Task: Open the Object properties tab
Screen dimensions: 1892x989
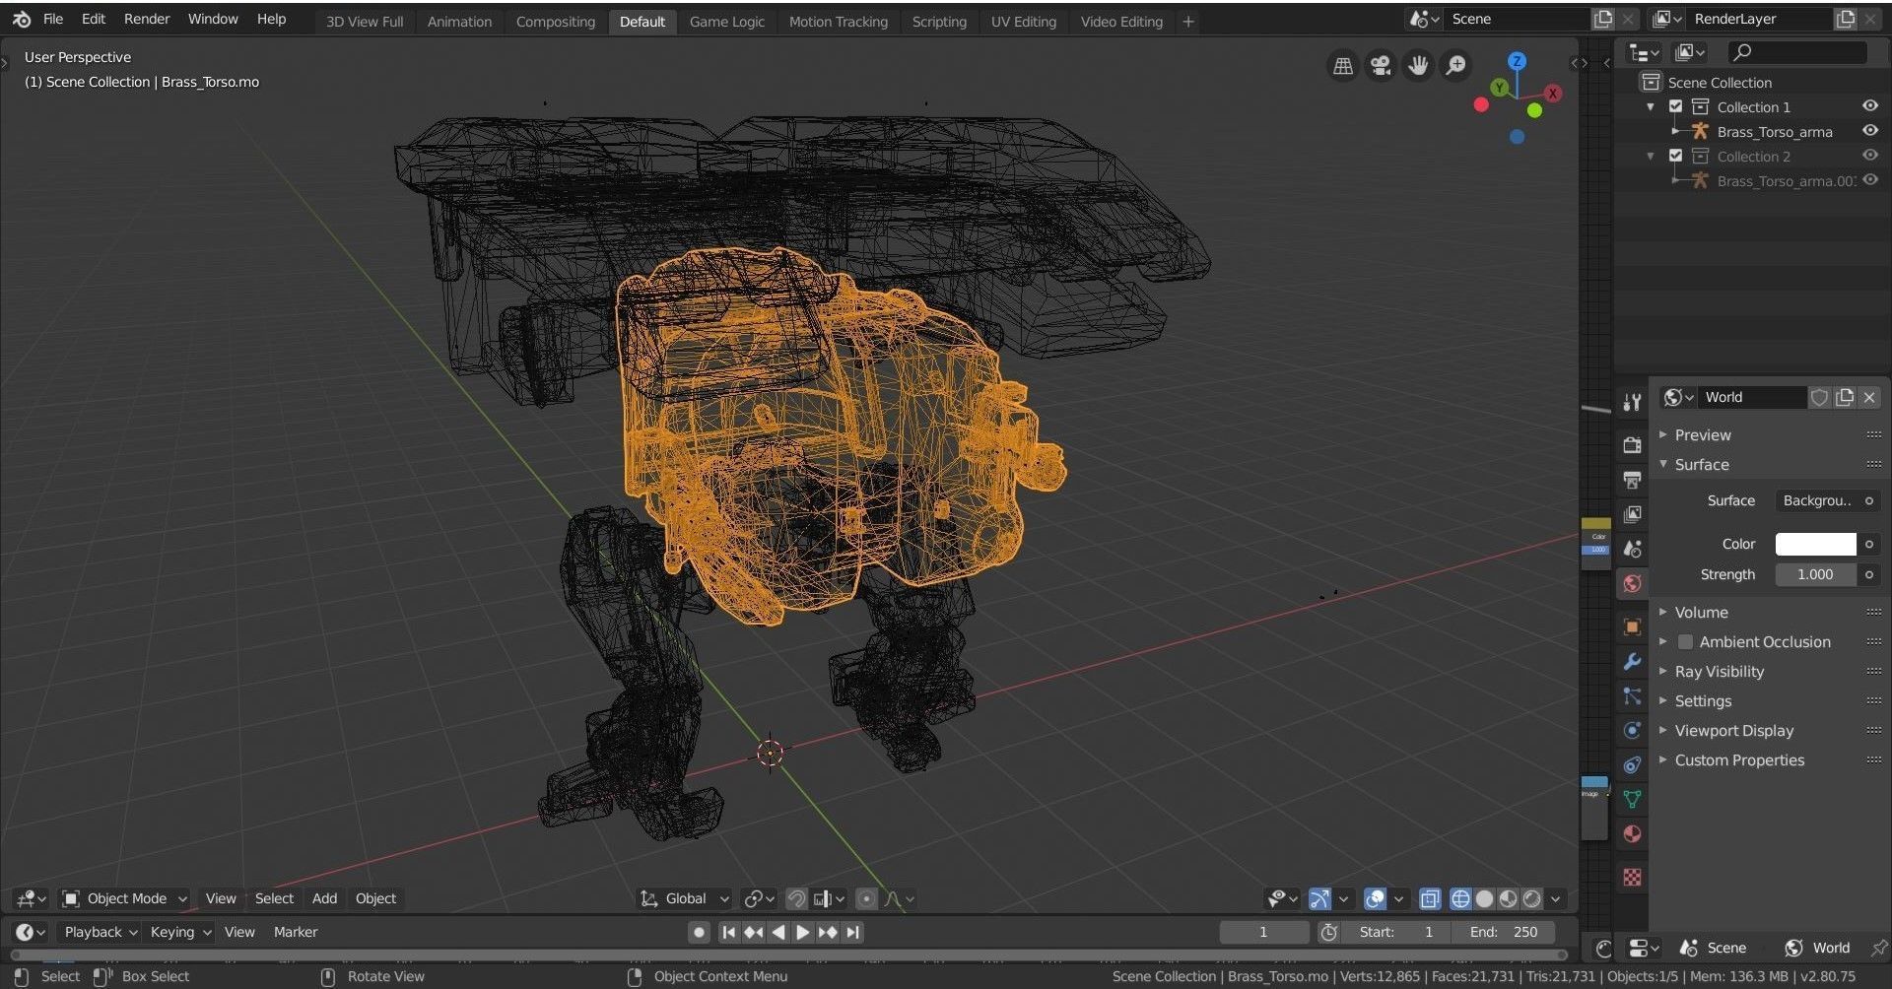Action: click(x=1632, y=626)
